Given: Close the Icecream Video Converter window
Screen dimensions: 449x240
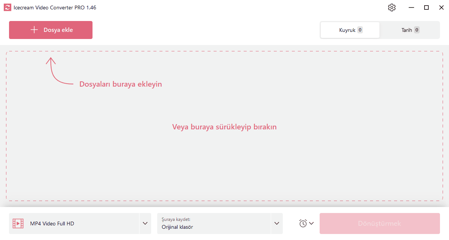Looking at the screenshot, I should coord(441,7).
